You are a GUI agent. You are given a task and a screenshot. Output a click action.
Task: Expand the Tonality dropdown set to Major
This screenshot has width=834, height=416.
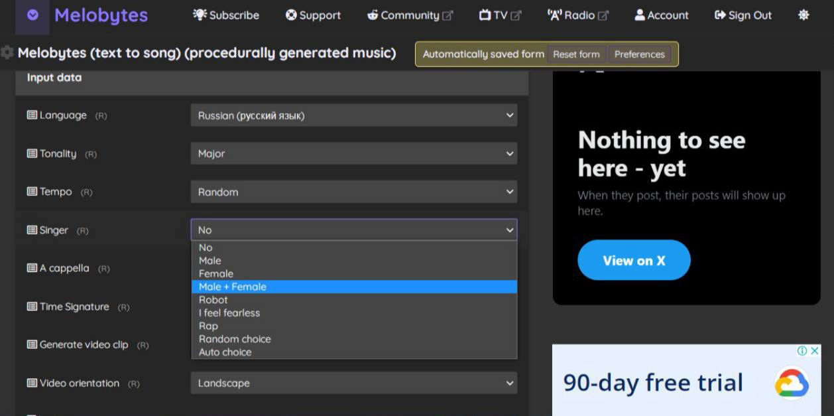[353, 154]
